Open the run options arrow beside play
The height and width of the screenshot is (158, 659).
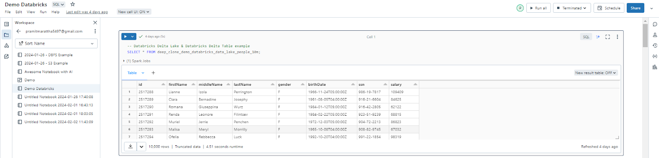[133, 37]
